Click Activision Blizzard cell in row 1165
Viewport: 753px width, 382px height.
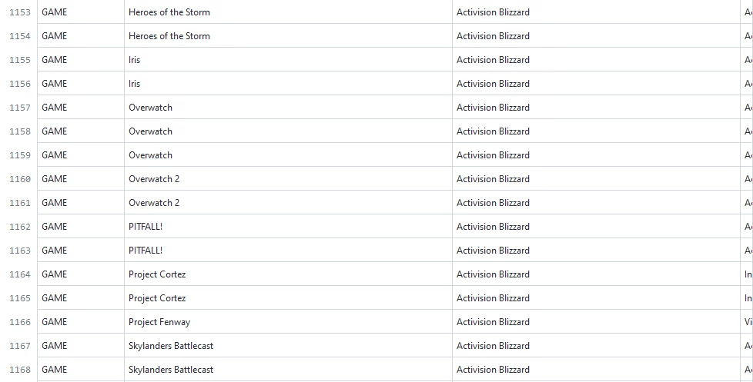(x=596, y=298)
